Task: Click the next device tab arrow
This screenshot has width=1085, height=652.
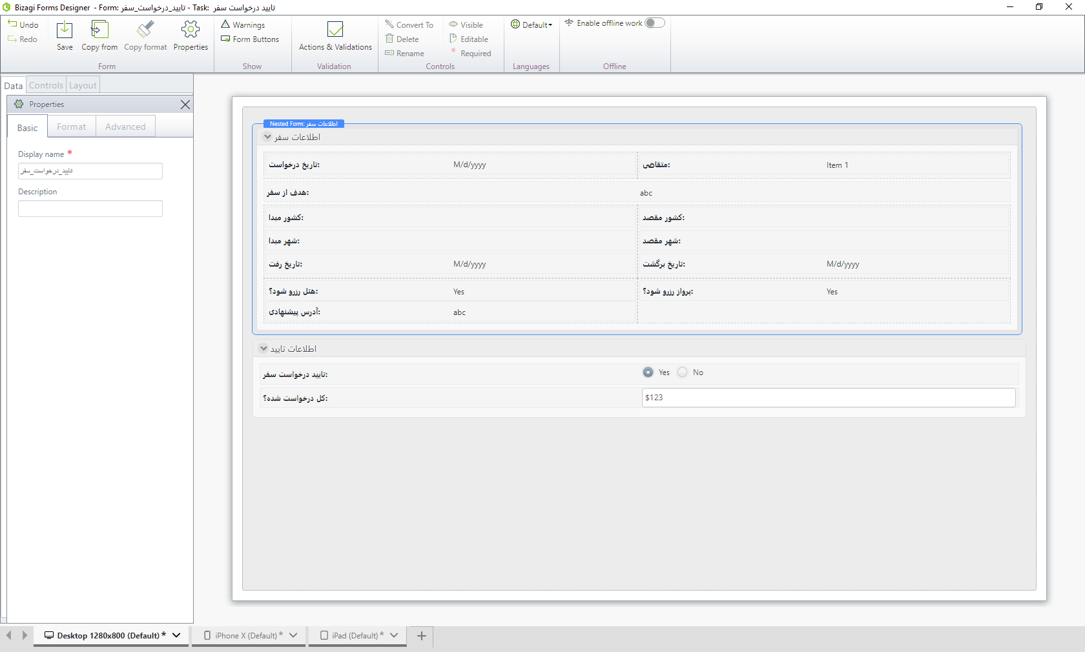Action: point(25,635)
